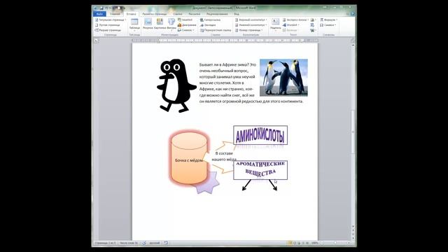This screenshot has width=448, height=252.
Task: Switch to the Главная (Home) ribbon tab
Action: pos(115,14)
